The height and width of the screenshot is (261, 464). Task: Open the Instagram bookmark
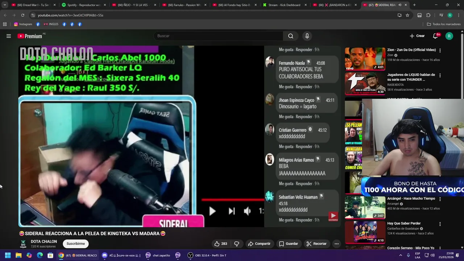coord(23,24)
